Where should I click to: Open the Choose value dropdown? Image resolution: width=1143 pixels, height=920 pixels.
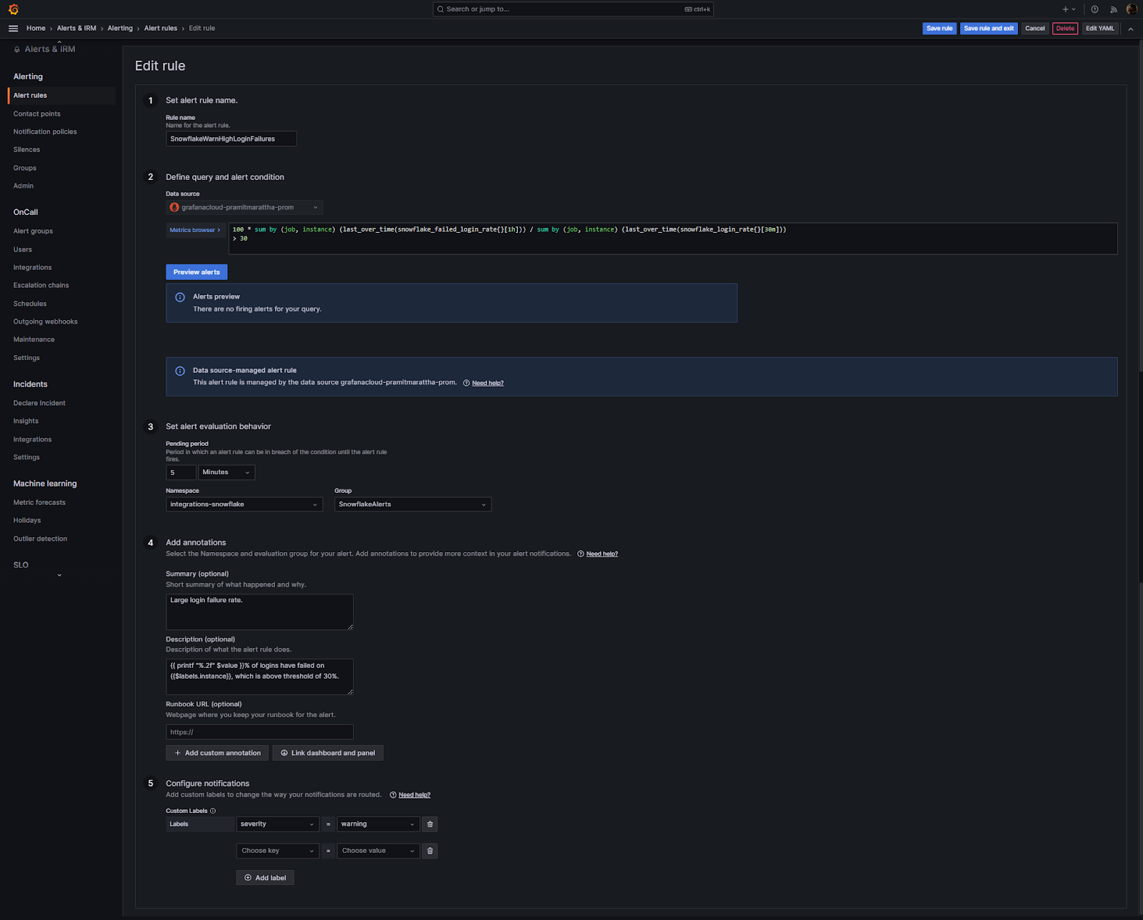[378, 851]
